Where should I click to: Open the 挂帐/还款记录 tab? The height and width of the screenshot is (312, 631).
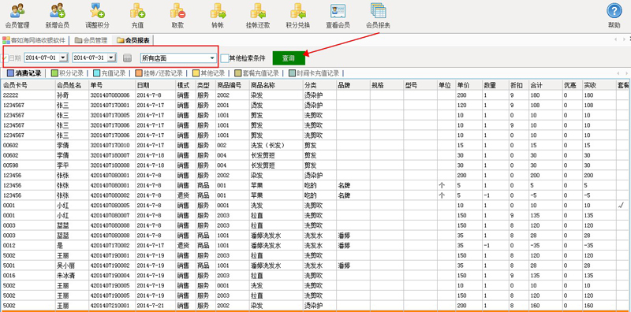point(159,73)
